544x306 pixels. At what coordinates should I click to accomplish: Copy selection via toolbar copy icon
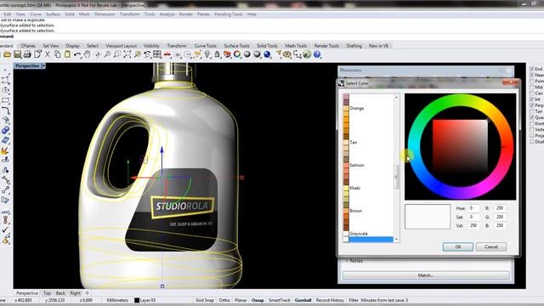tap(58, 54)
